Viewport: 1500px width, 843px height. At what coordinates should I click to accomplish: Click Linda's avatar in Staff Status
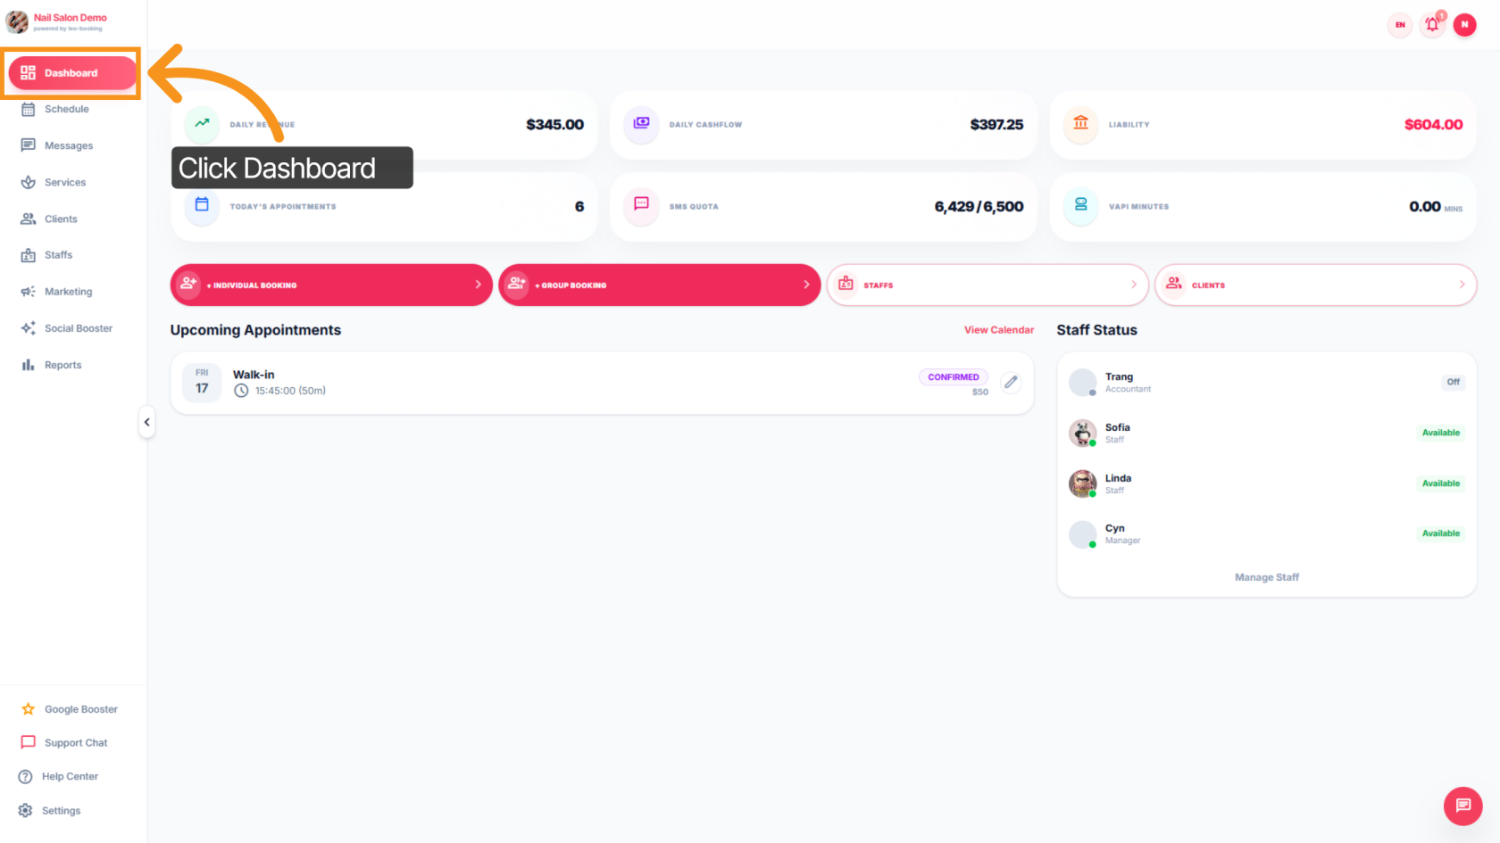(x=1082, y=483)
